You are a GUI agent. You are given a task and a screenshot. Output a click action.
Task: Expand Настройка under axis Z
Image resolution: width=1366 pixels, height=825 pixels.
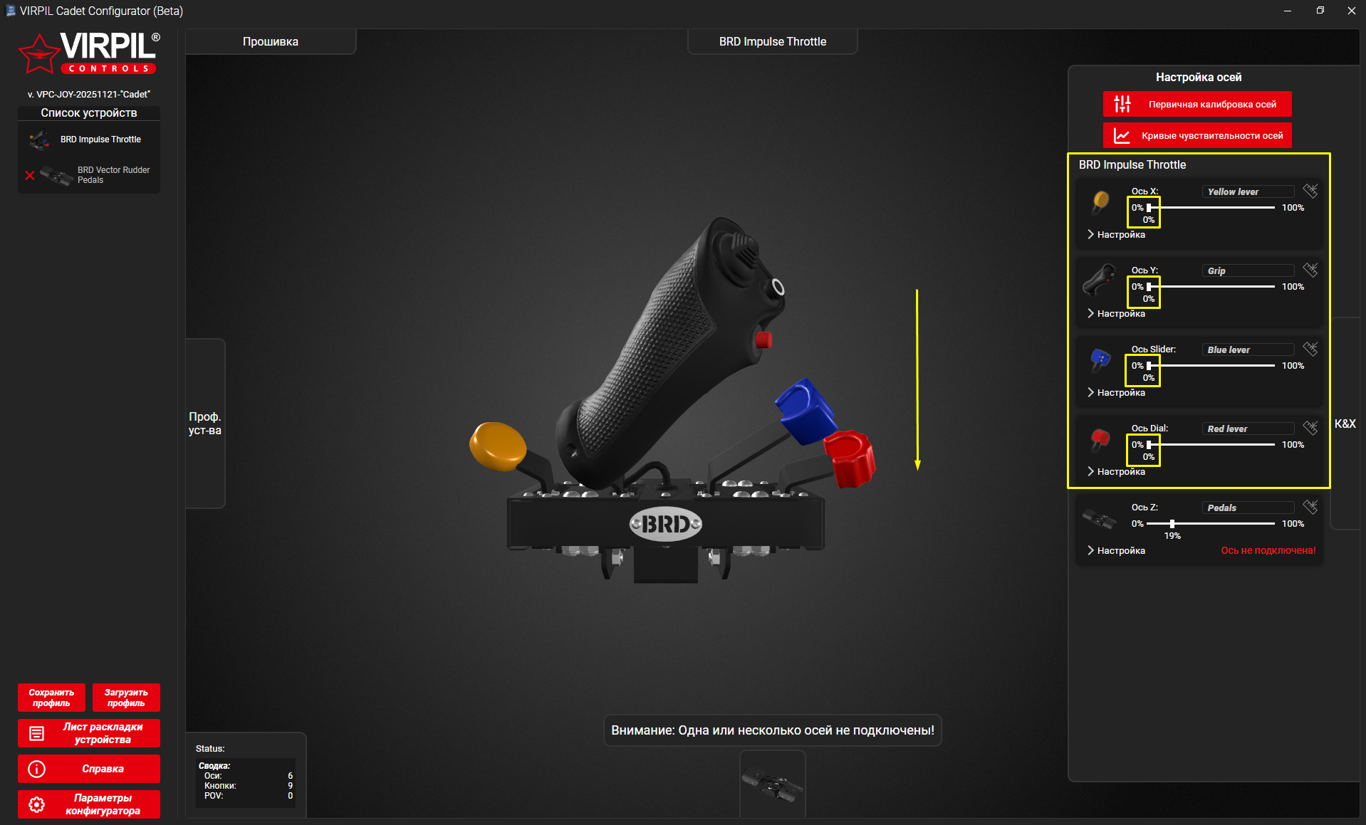pos(1116,551)
